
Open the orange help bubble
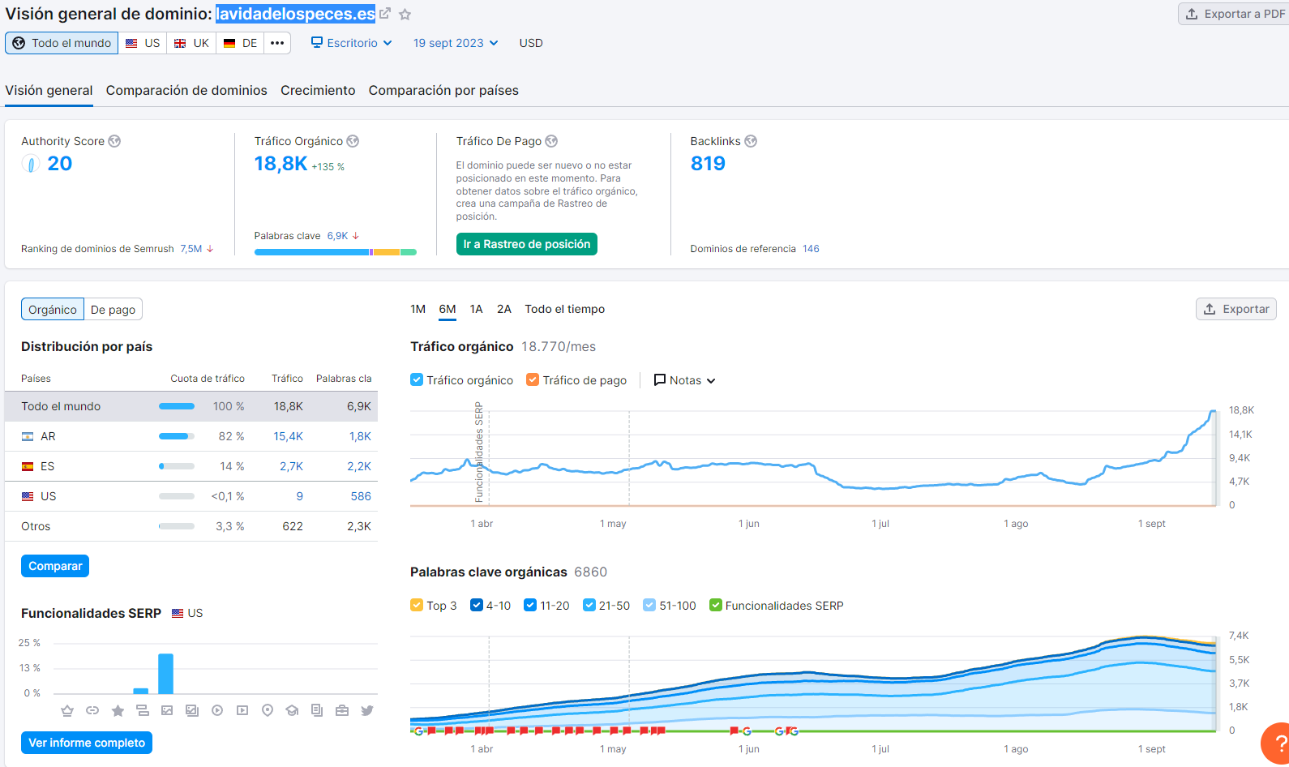coord(1277,743)
